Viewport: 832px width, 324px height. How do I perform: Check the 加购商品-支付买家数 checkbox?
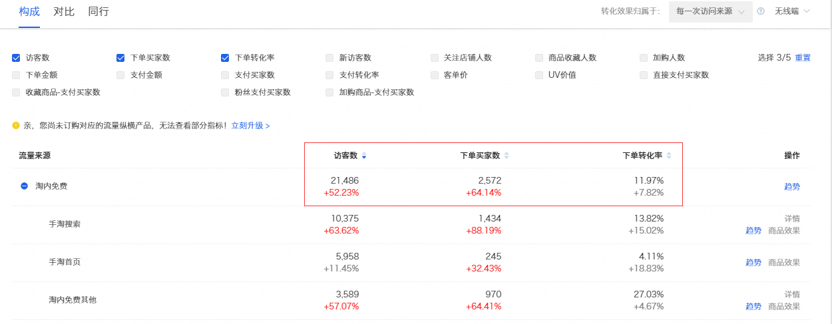pos(329,92)
